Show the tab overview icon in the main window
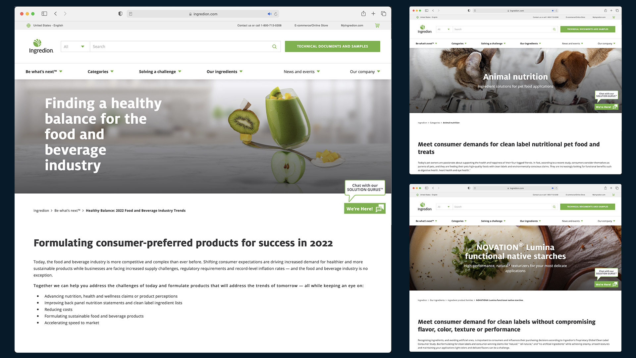This screenshot has height=358, width=636. click(384, 14)
